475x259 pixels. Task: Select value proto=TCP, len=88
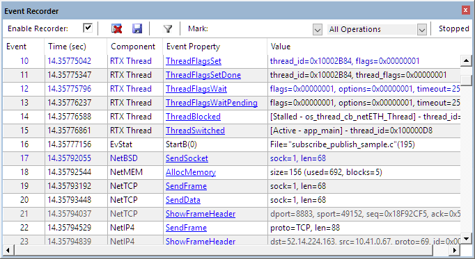point(305,228)
